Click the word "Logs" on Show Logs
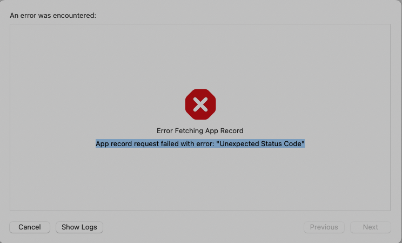The width and height of the screenshot is (402, 243). [x=88, y=227]
